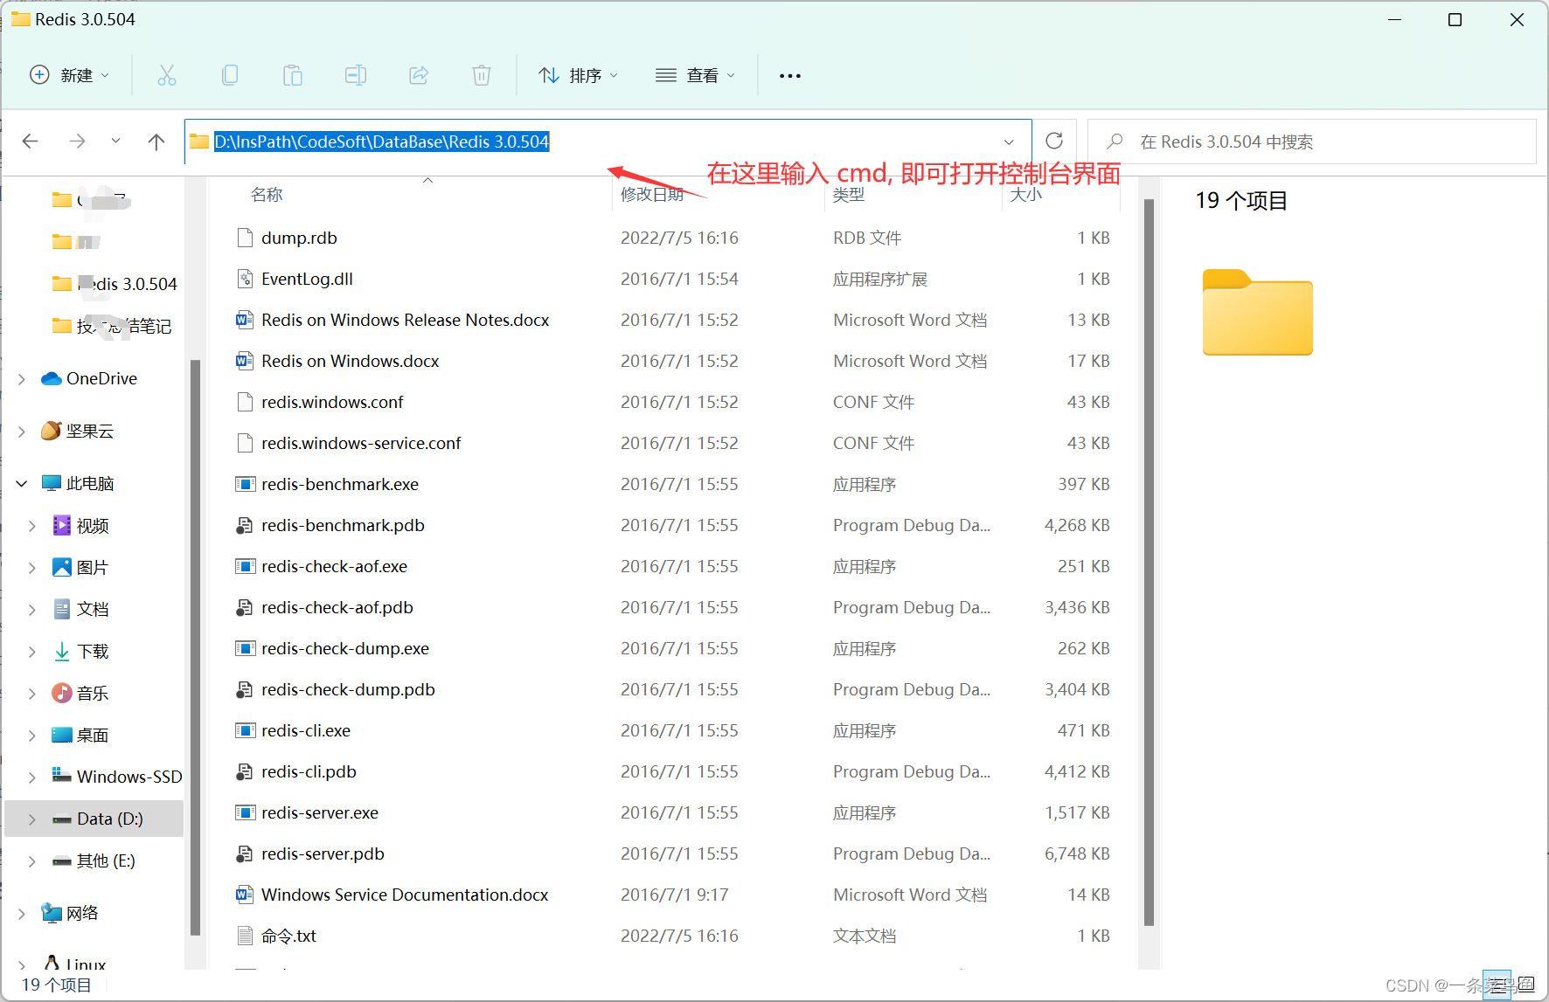Sort by 大小 column header
Image resolution: width=1549 pixels, height=1002 pixels.
coord(1025,194)
